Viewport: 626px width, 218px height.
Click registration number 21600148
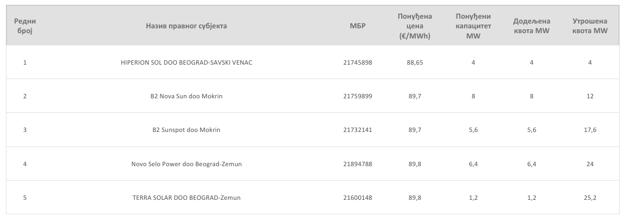pos(357,198)
